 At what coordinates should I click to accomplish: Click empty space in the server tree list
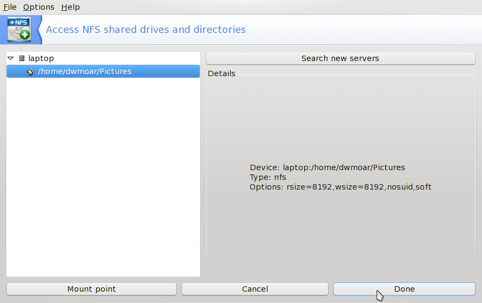tap(103, 178)
